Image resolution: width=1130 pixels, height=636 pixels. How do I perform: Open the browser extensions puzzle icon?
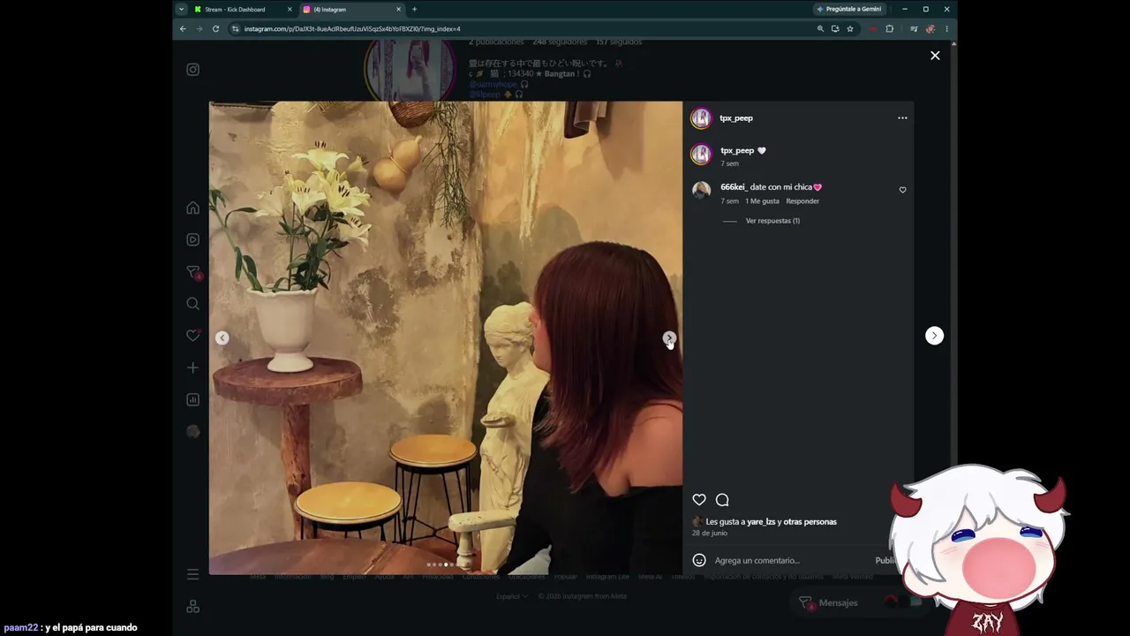(889, 29)
